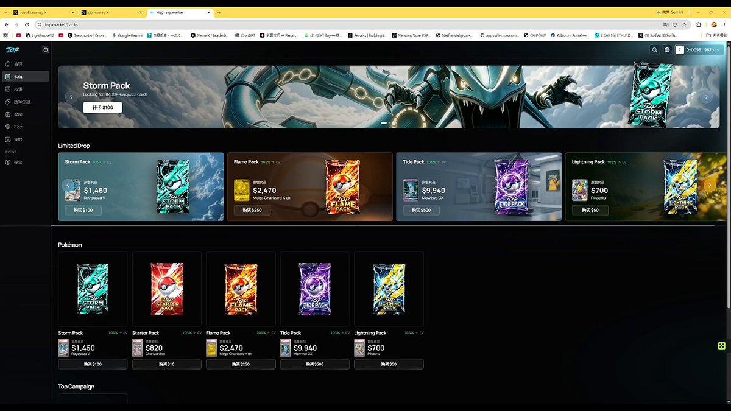Open the diamond-icon 积分 points sidebar item
Image resolution: width=731 pixels, height=411 pixels.
pyautogui.click(x=26, y=127)
